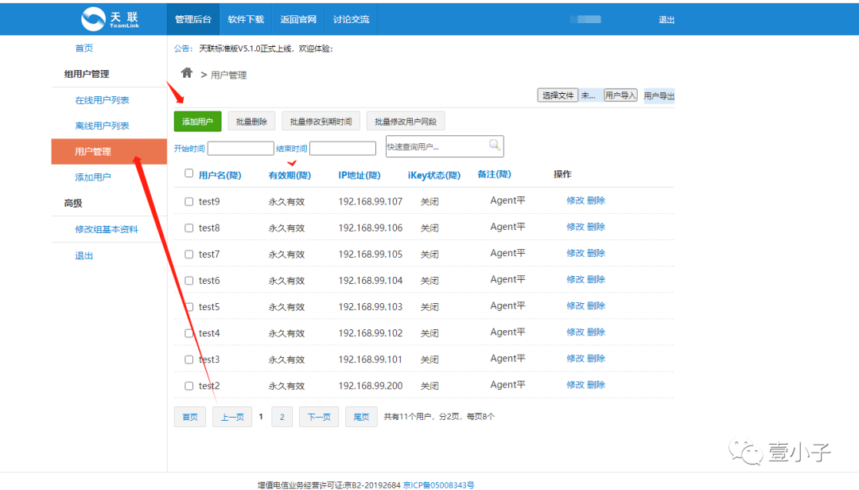Check the test6 row checkbox
The width and height of the screenshot is (859, 490).
pyautogui.click(x=189, y=281)
